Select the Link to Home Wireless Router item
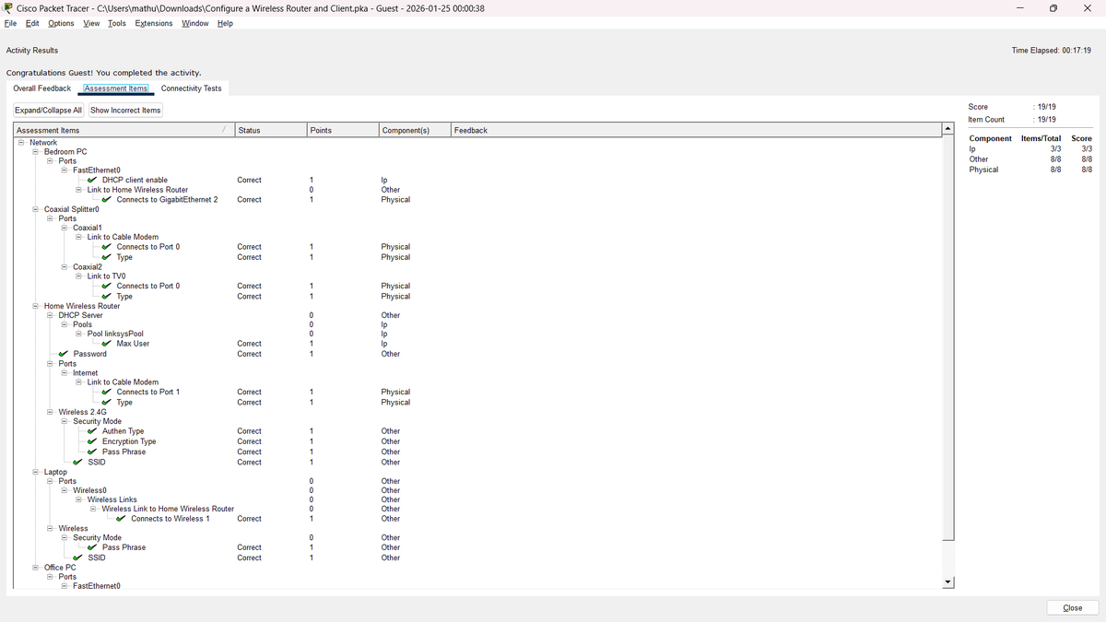Screen dimensions: 1106x622 [x=137, y=190]
